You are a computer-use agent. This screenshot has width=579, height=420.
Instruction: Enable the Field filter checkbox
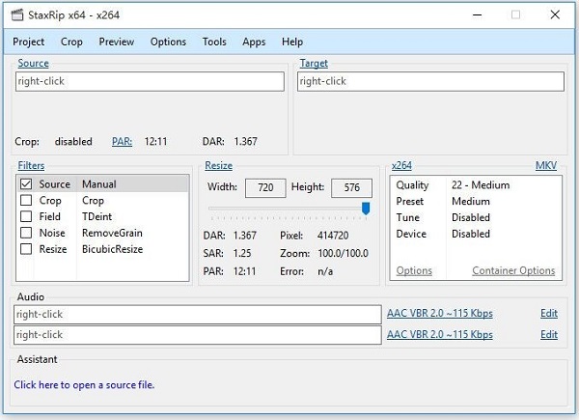pyautogui.click(x=26, y=216)
